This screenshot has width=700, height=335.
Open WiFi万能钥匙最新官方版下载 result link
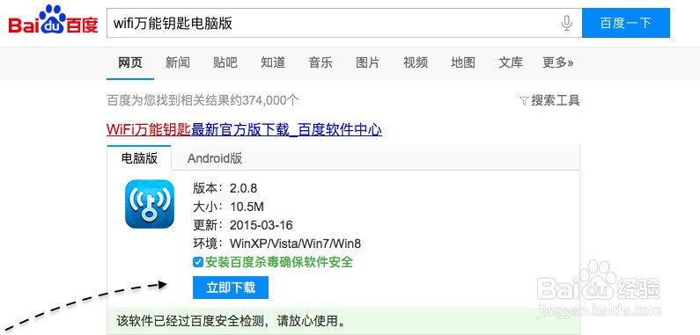(244, 130)
